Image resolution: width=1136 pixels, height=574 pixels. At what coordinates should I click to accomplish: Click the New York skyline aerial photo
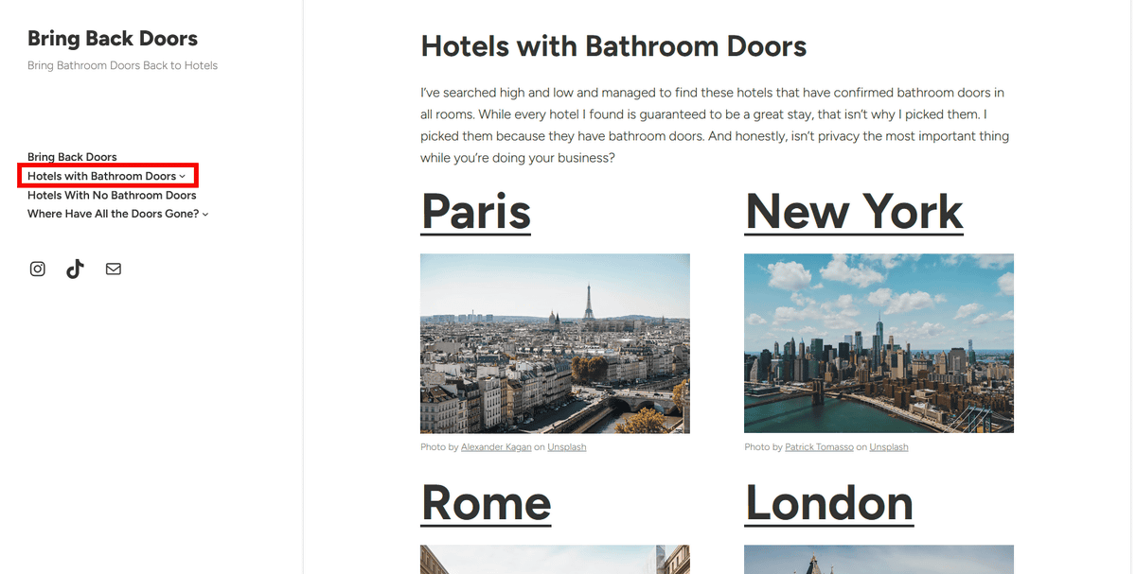coord(879,343)
